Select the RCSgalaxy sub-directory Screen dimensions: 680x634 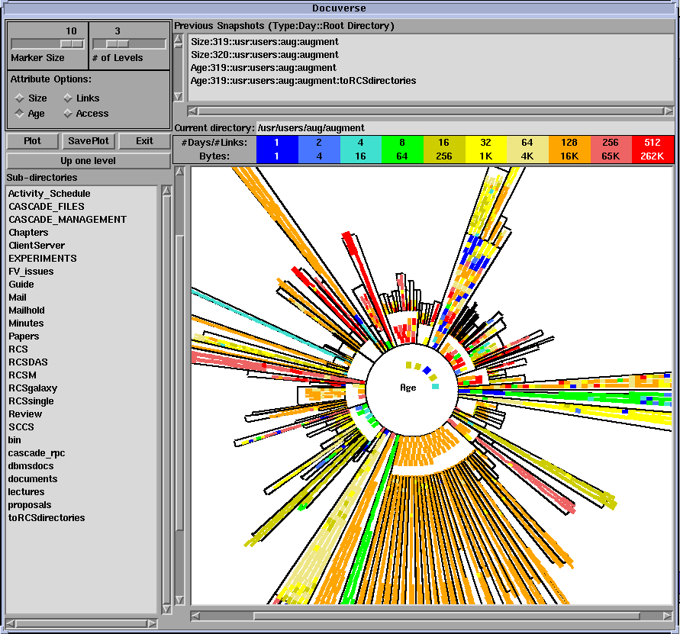[33, 388]
